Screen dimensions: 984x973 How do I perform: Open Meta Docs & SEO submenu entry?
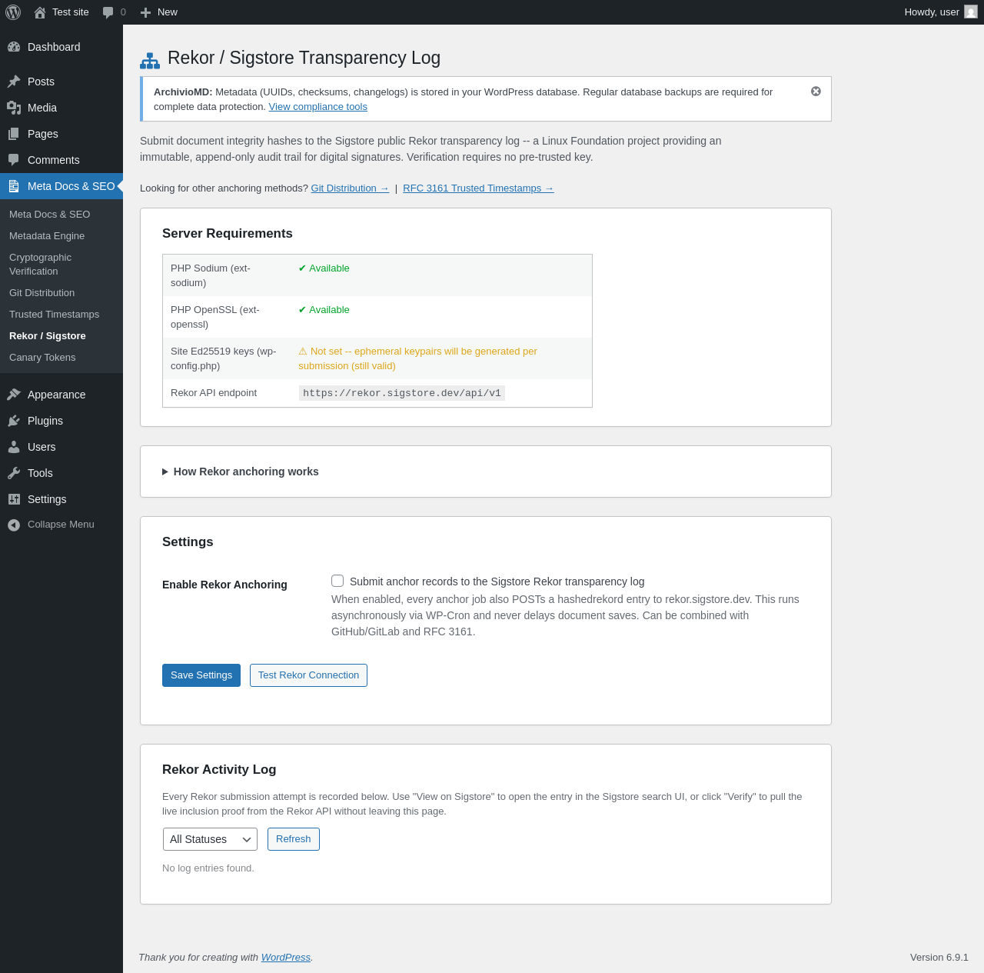[x=49, y=215]
